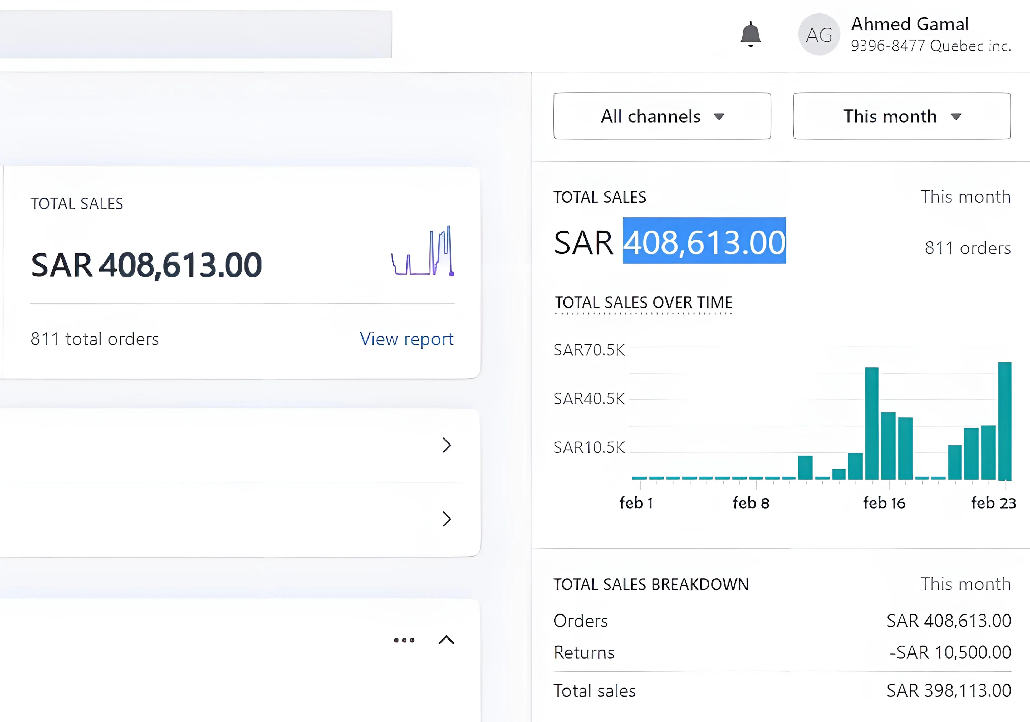Click the left card SAR 408,613.00 amount
This screenshot has height=722, width=1030.
coord(146,265)
